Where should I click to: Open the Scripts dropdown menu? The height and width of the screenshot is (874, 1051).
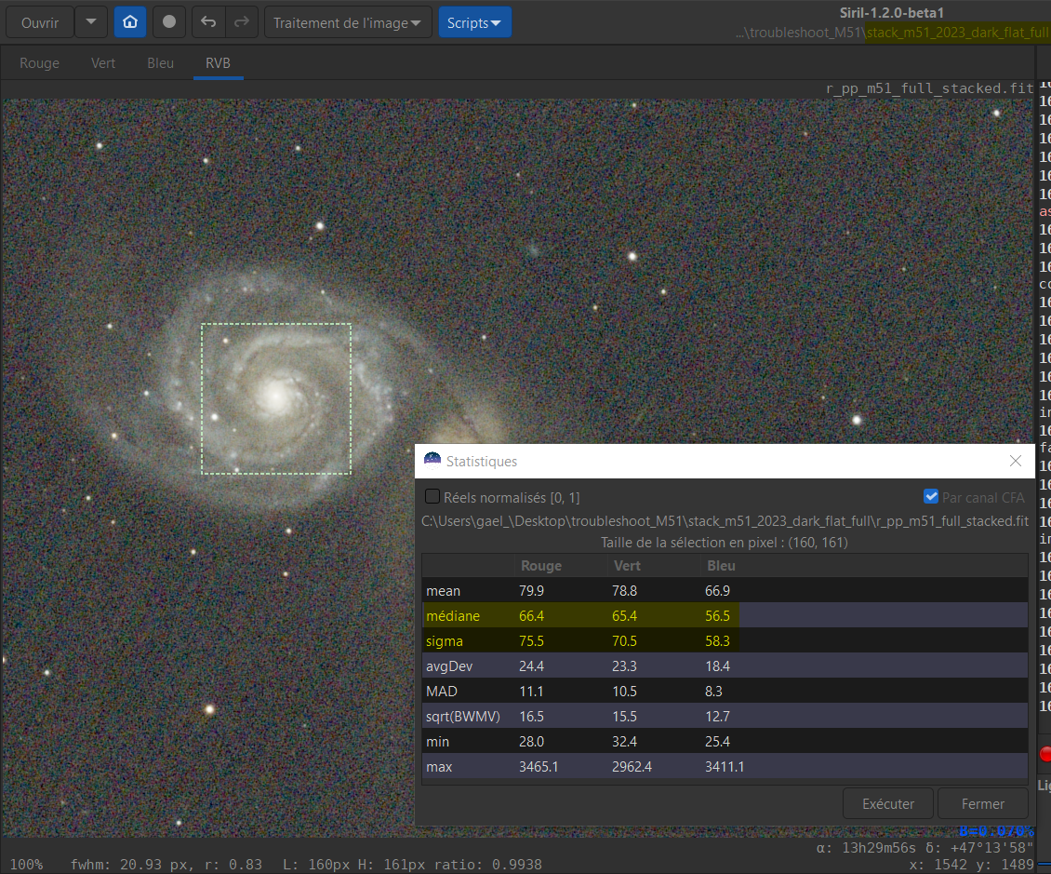[474, 22]
